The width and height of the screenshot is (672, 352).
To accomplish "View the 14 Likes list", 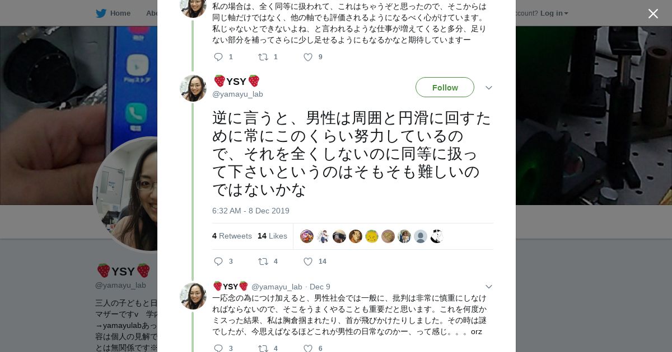I will pyautogui.click(x=272, y=236).
